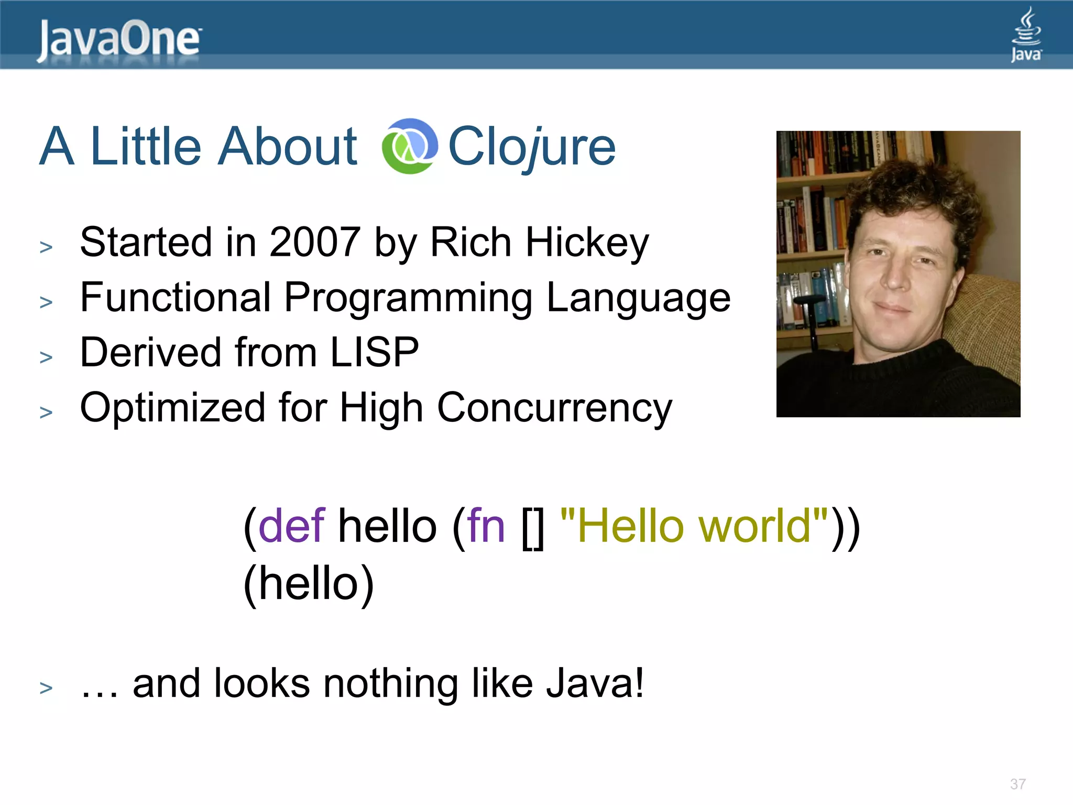The height and width of the screenshot is (805, 1073).
Task: Click the bullet arrow before 'Functional Programming Language'
Action: 46,302
